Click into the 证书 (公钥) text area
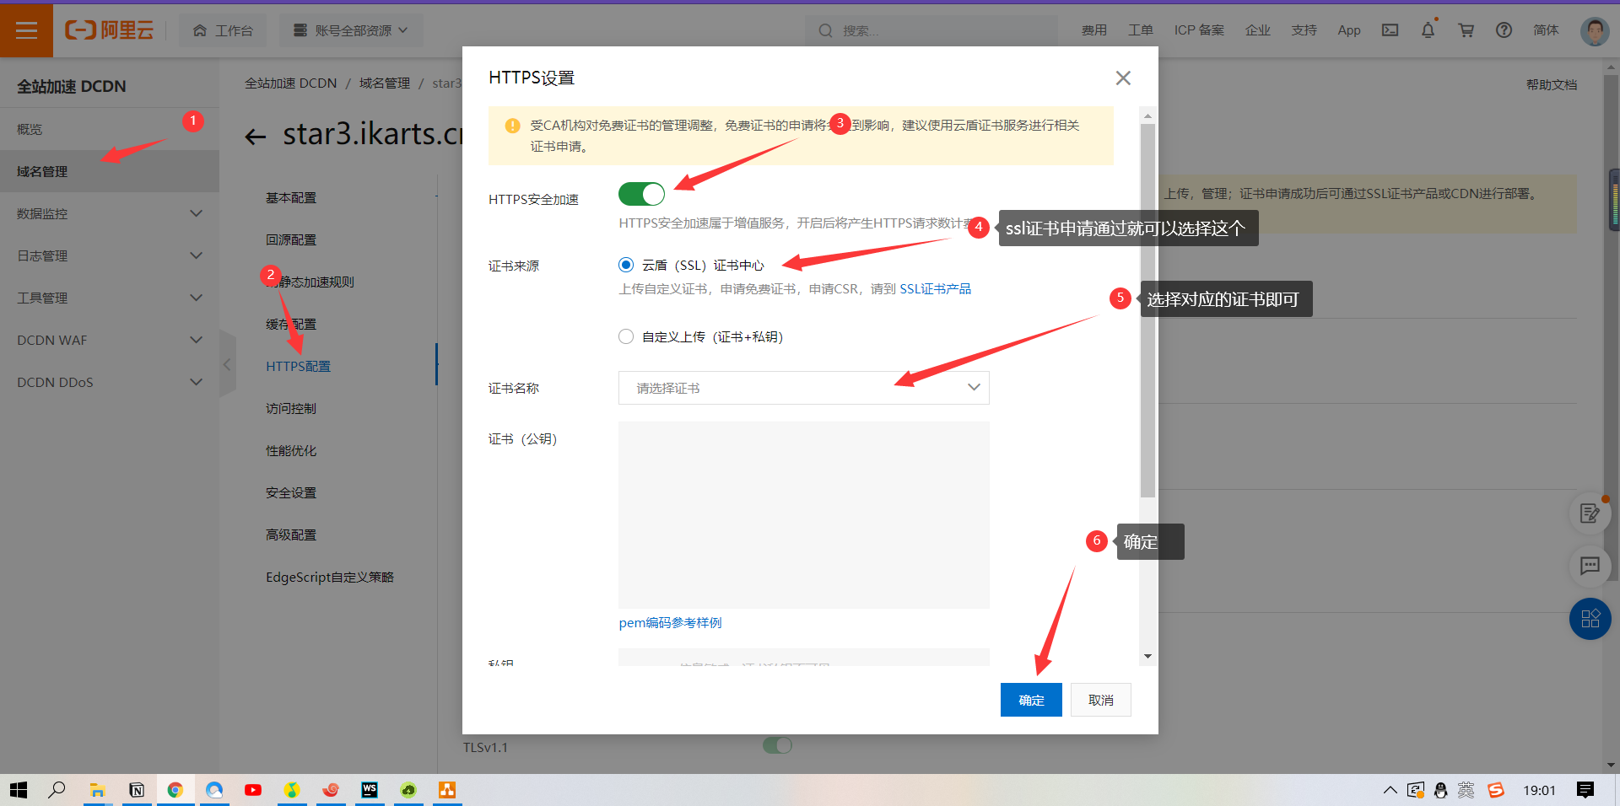 pyautogui.click(x=803, y=514)
